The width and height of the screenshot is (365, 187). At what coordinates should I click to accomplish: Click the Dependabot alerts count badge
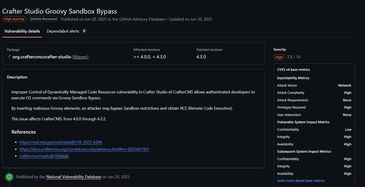point(84,31)
